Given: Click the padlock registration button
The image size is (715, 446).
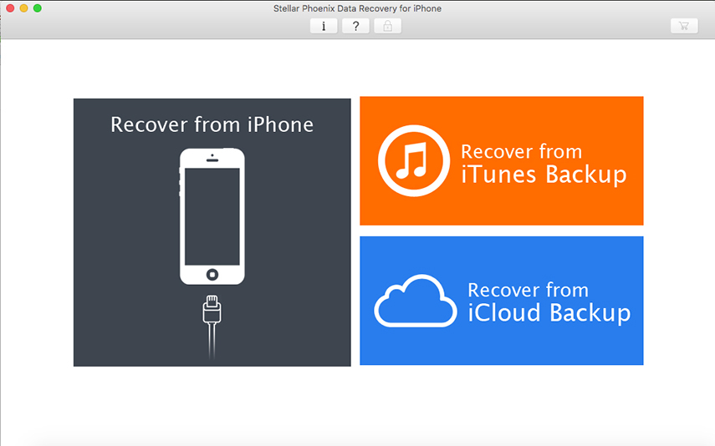Looking at the screenshot, I should [x=387, y=26].
